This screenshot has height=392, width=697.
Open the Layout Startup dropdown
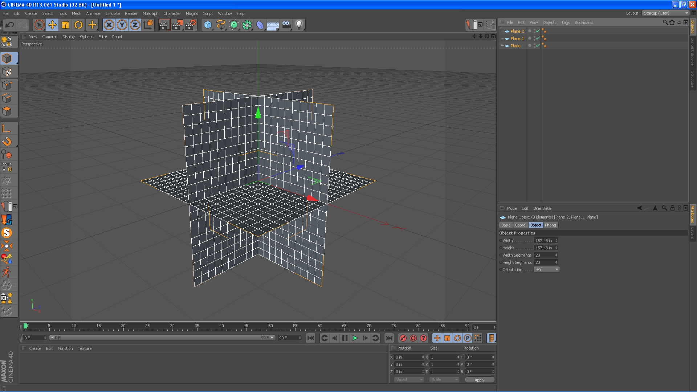coord(665,13)
